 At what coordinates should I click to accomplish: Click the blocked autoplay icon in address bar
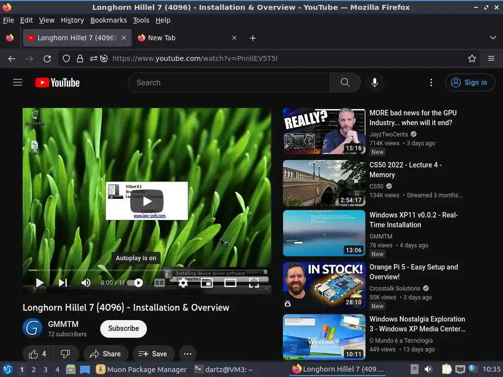pyautogui.click(x=104, y=59)
